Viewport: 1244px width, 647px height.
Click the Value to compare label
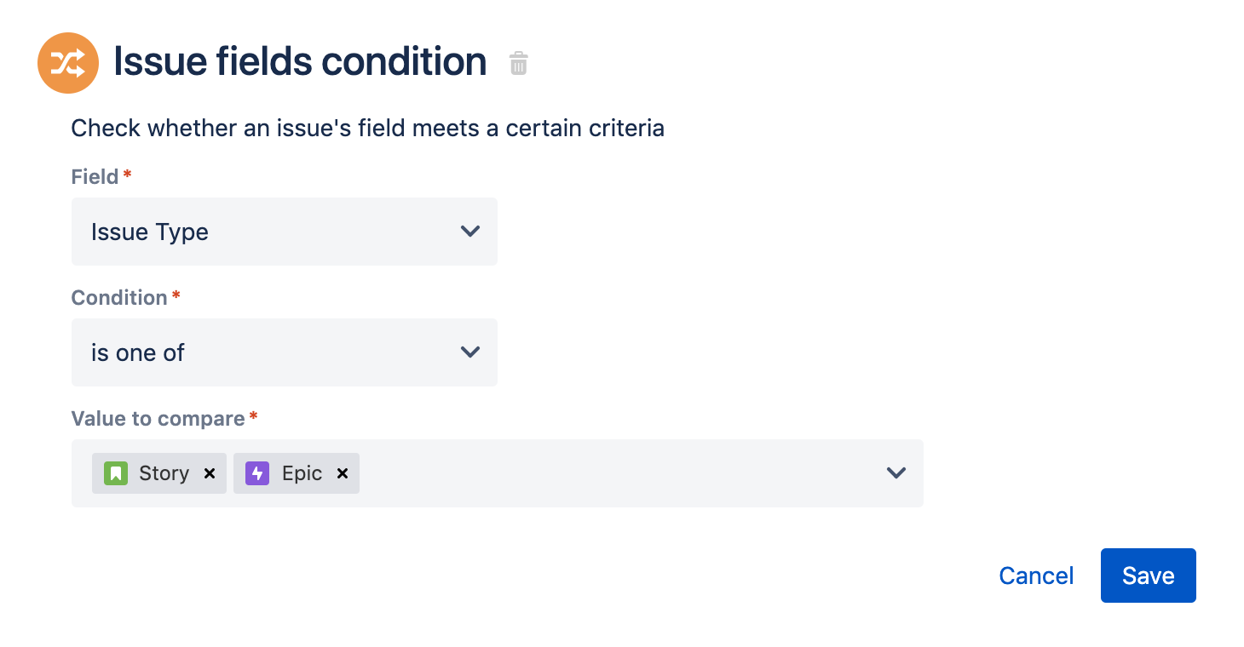(158, 419)
